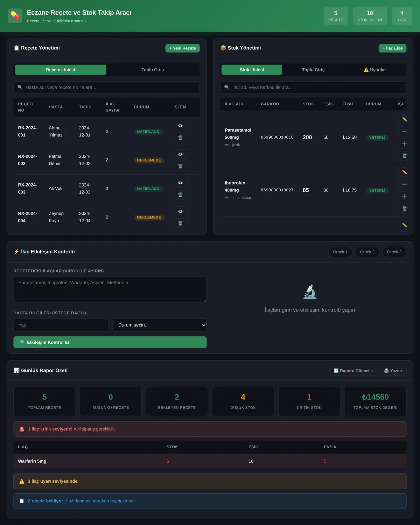Open Toplu Giriş tab in Reçete Yönetimi
The height and width of the screenshot is (525, 420).
[x=153, y=70]
